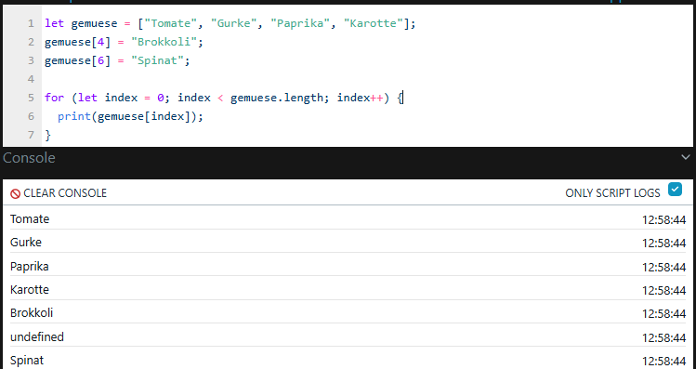Select the undefined log entry
This screenshot has width=696, height=369.
[348, 337]
